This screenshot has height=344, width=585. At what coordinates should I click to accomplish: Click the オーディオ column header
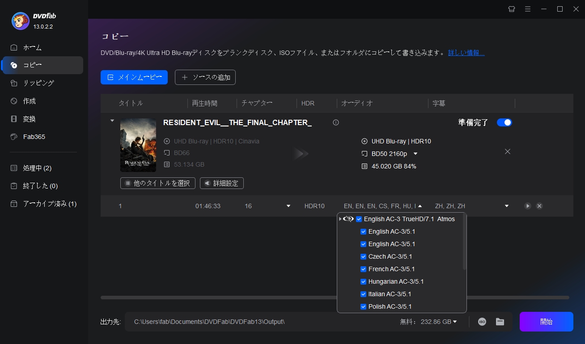click(x=357, y=103)
